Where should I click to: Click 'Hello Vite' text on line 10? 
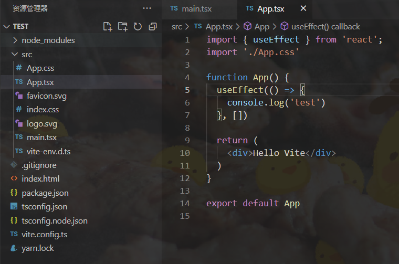(x=279, y=153)
